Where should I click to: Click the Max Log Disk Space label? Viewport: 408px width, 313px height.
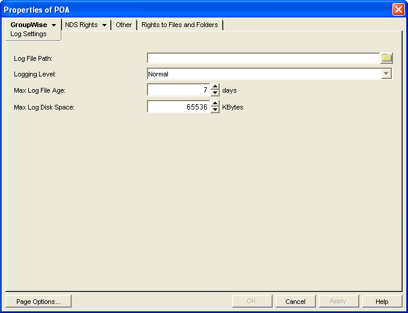pyautogui.click(x=45, y=107)
